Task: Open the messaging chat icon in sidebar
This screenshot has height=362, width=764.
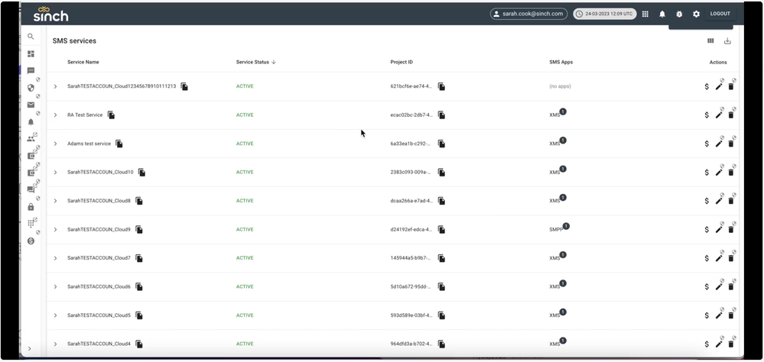Action: pyautogui.click(x=31, y=70)
